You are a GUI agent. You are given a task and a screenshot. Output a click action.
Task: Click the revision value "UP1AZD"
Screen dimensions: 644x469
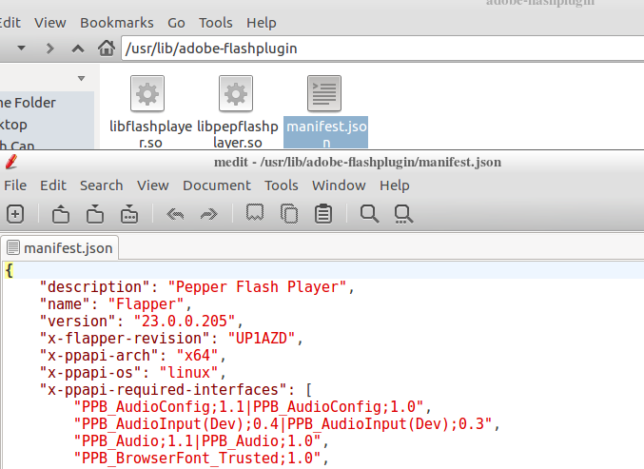coord(262,339)
